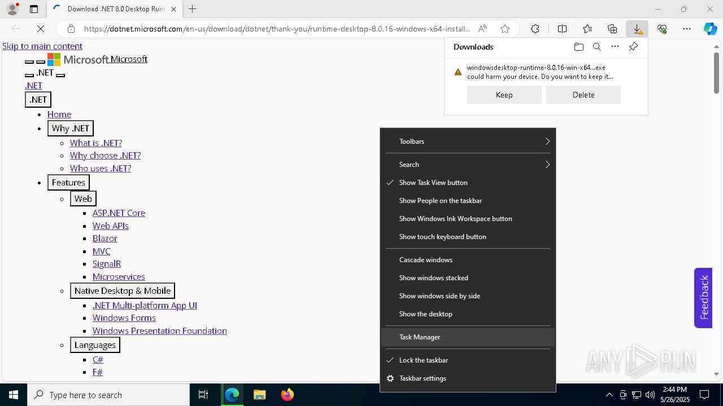723x406 pixels.
Task: Select Cascade windows
Action: 468,260
